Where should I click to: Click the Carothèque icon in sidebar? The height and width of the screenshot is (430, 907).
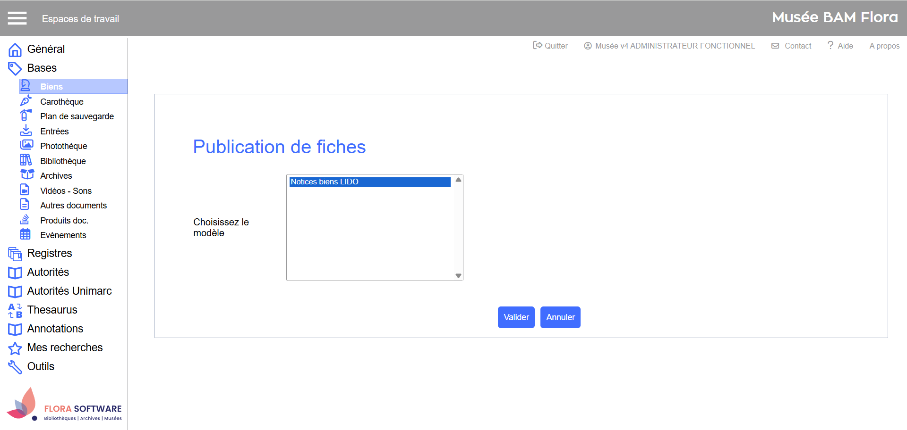[x=26, y=101]
